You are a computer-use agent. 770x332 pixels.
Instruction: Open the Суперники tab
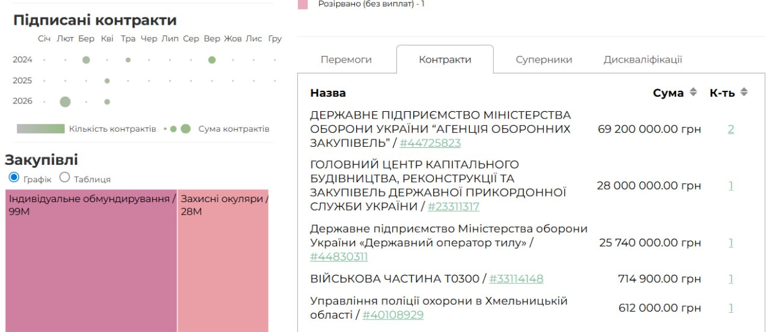[544, 60]
